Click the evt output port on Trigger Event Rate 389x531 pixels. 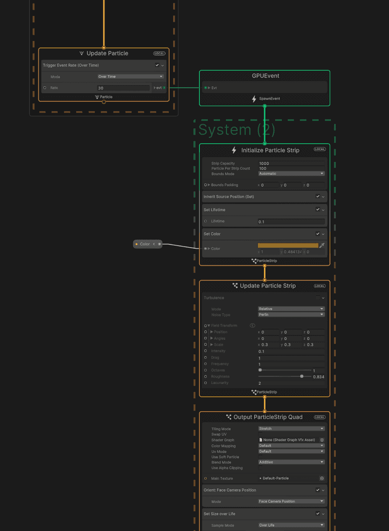coord(164,88)
